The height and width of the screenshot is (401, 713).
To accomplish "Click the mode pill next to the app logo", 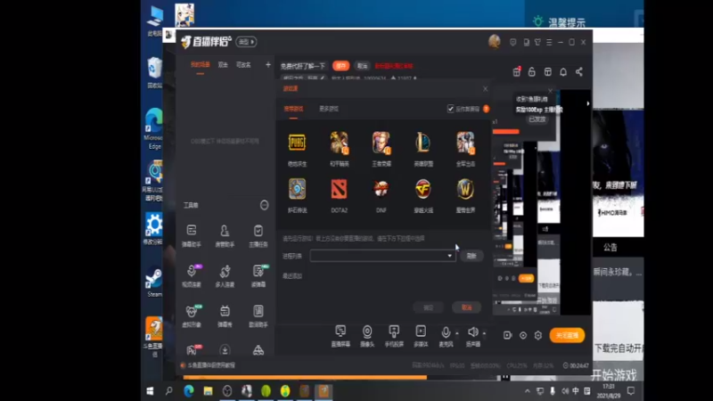I will tap(246, 42).
